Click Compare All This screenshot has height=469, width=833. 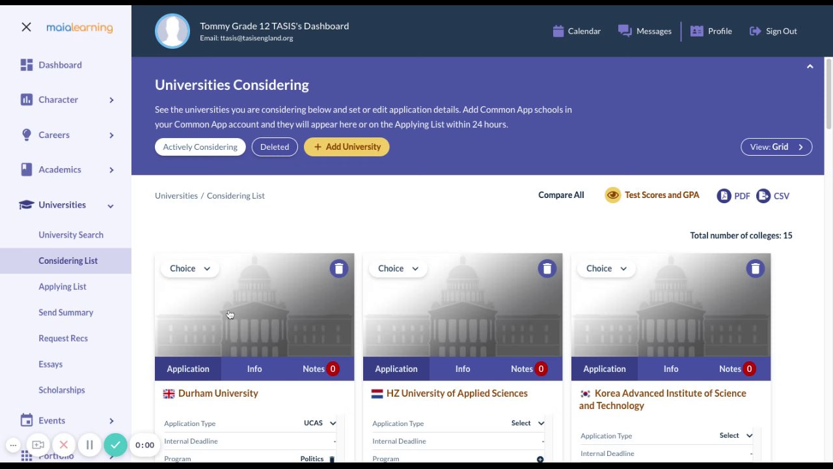561,195
